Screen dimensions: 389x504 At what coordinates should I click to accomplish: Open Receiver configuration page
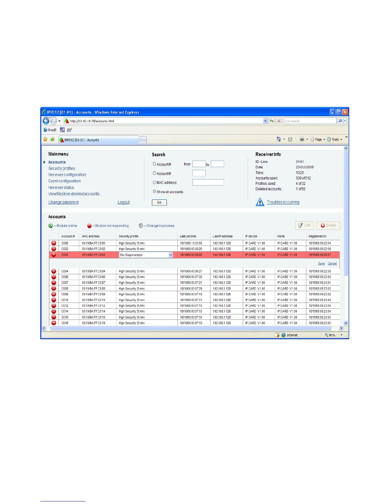(67, 175)
